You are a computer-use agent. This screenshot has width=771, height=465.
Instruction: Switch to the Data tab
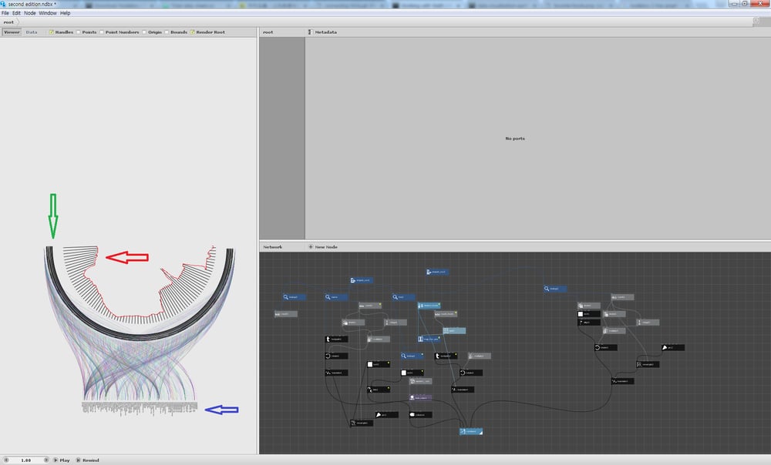point(32,32)
